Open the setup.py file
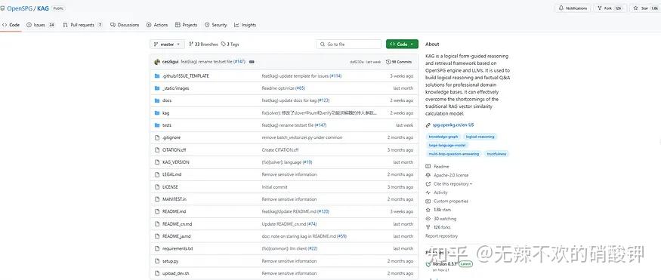Viewport: 661px width, 280px height. click(x=170, y=261)
